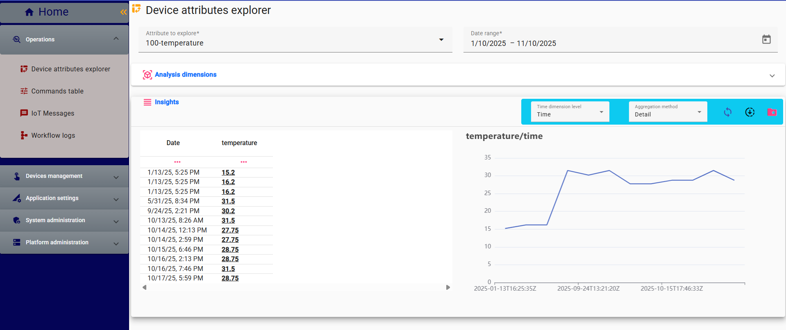The image size is (786, 330).
Task: Click the Home house icon
Action: pos(29,12)
